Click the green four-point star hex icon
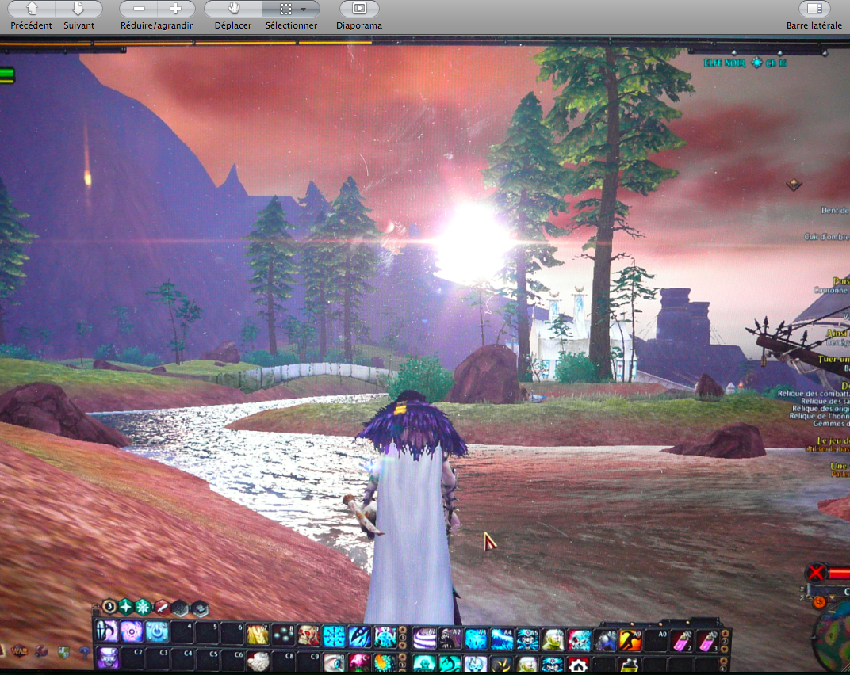Image resolution: width=850 pixels, height=675 pixels. [126, 607]
